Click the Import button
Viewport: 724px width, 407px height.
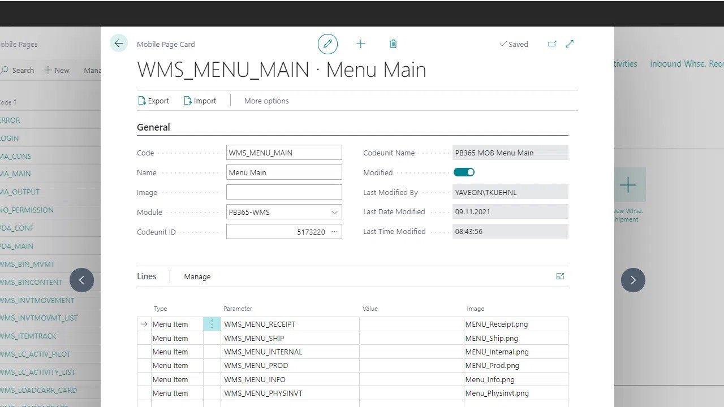coord(200,101)
